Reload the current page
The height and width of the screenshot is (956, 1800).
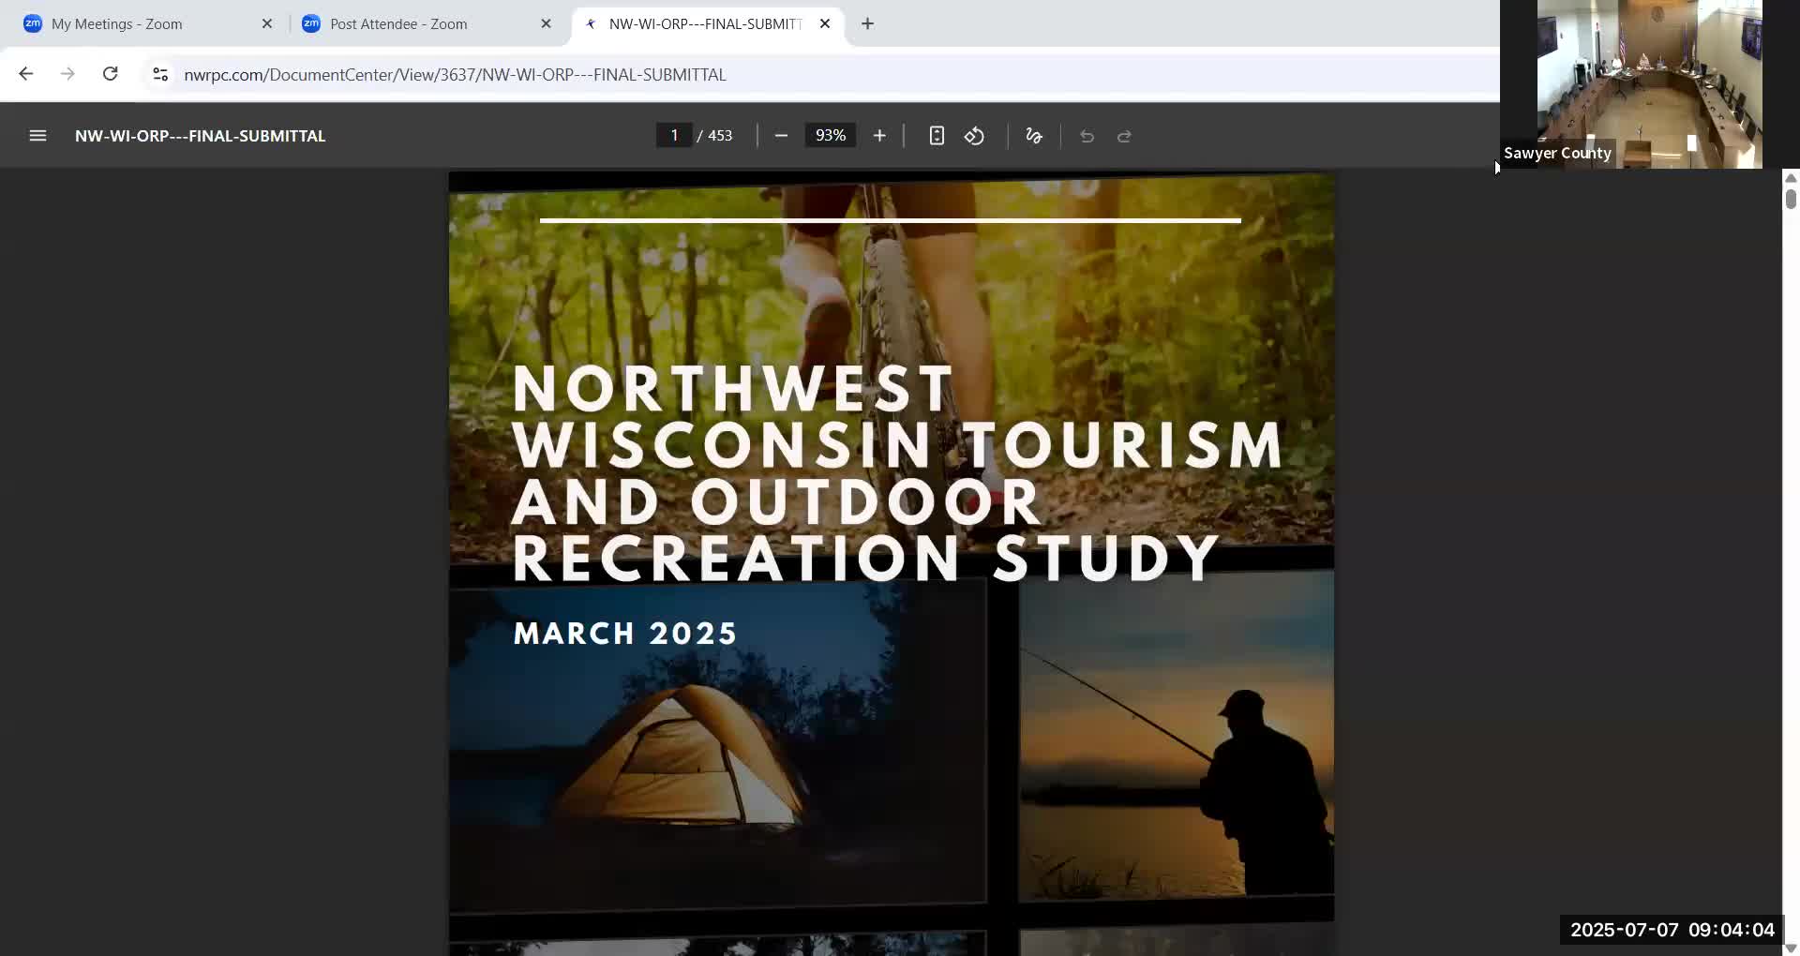click(110, 74)
